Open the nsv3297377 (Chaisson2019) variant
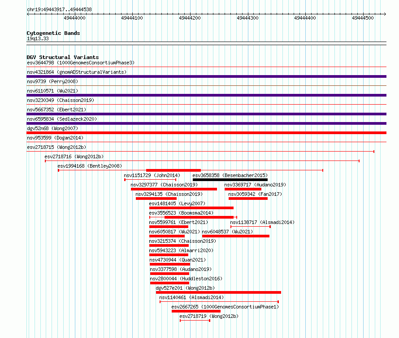Viewport: 399px width, 338px height. (x=164, y=185)
